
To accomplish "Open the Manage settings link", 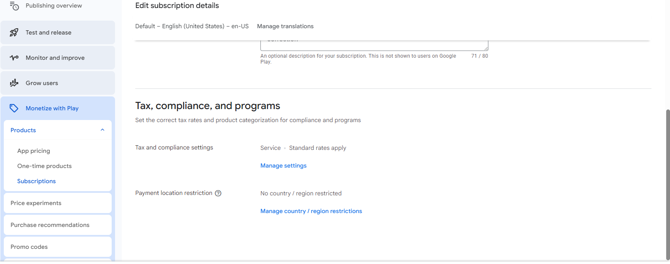I will 283,165.
